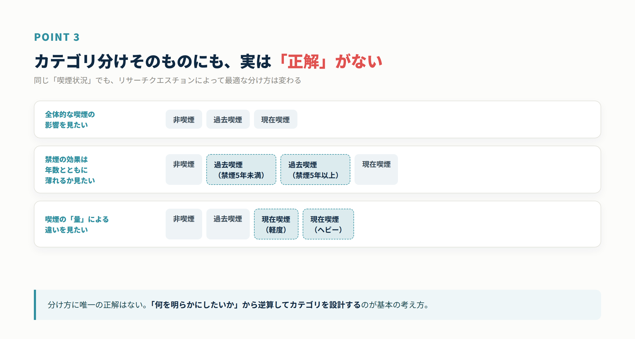Screen dimensions: 635x339
Task: Click 非喫煙 chip in 喫煙の量 row
Action: (184, 224)
